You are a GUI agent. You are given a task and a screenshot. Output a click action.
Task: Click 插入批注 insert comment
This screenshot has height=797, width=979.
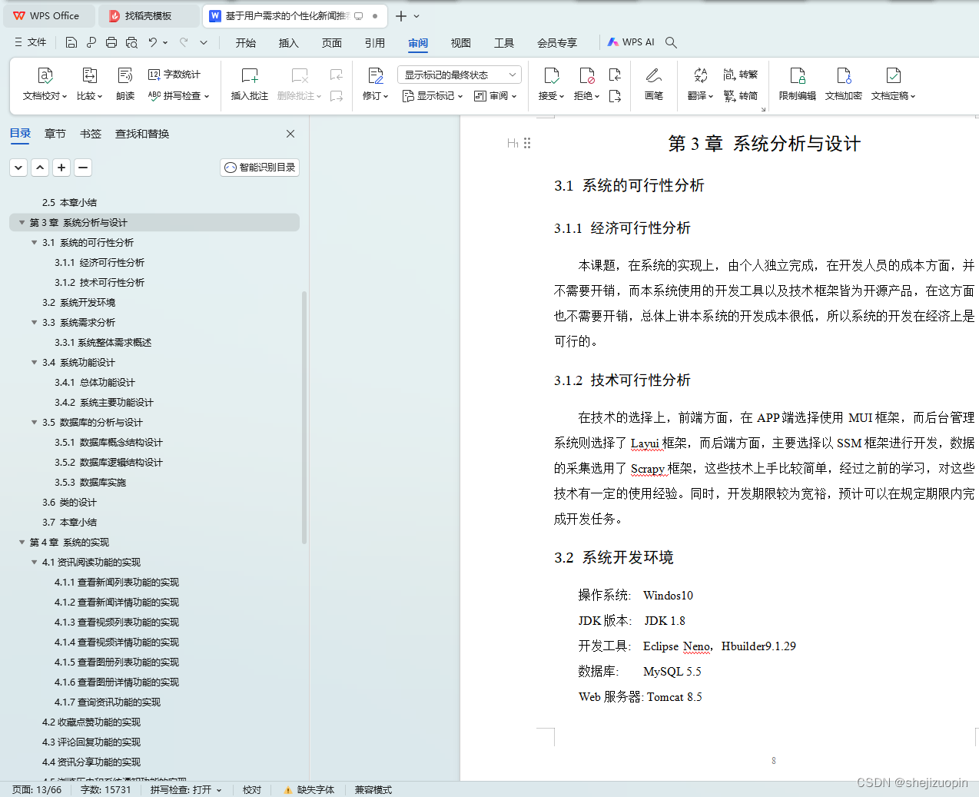[250, 85]
